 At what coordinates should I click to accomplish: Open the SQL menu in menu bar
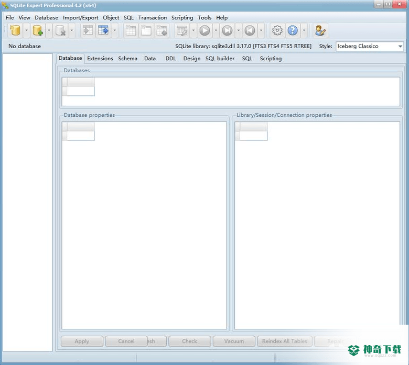128,18
